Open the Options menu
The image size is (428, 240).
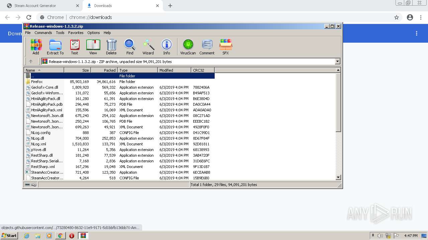(x=94, y=33)
